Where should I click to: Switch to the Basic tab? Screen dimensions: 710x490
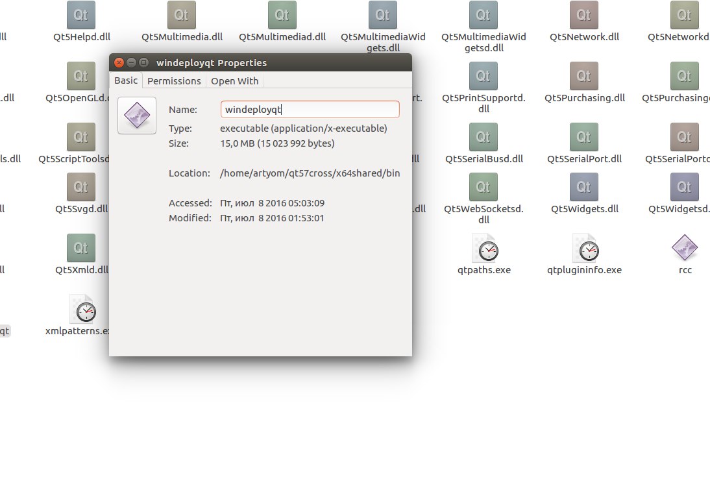point(125,80)
